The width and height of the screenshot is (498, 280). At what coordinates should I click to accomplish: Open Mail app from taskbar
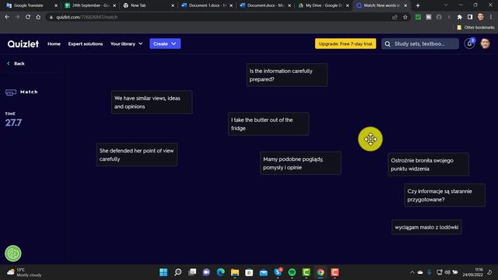(263, 272)
